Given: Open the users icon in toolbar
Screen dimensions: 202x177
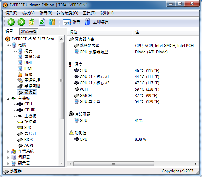Looking at the screenshot, I should (52, 22).
